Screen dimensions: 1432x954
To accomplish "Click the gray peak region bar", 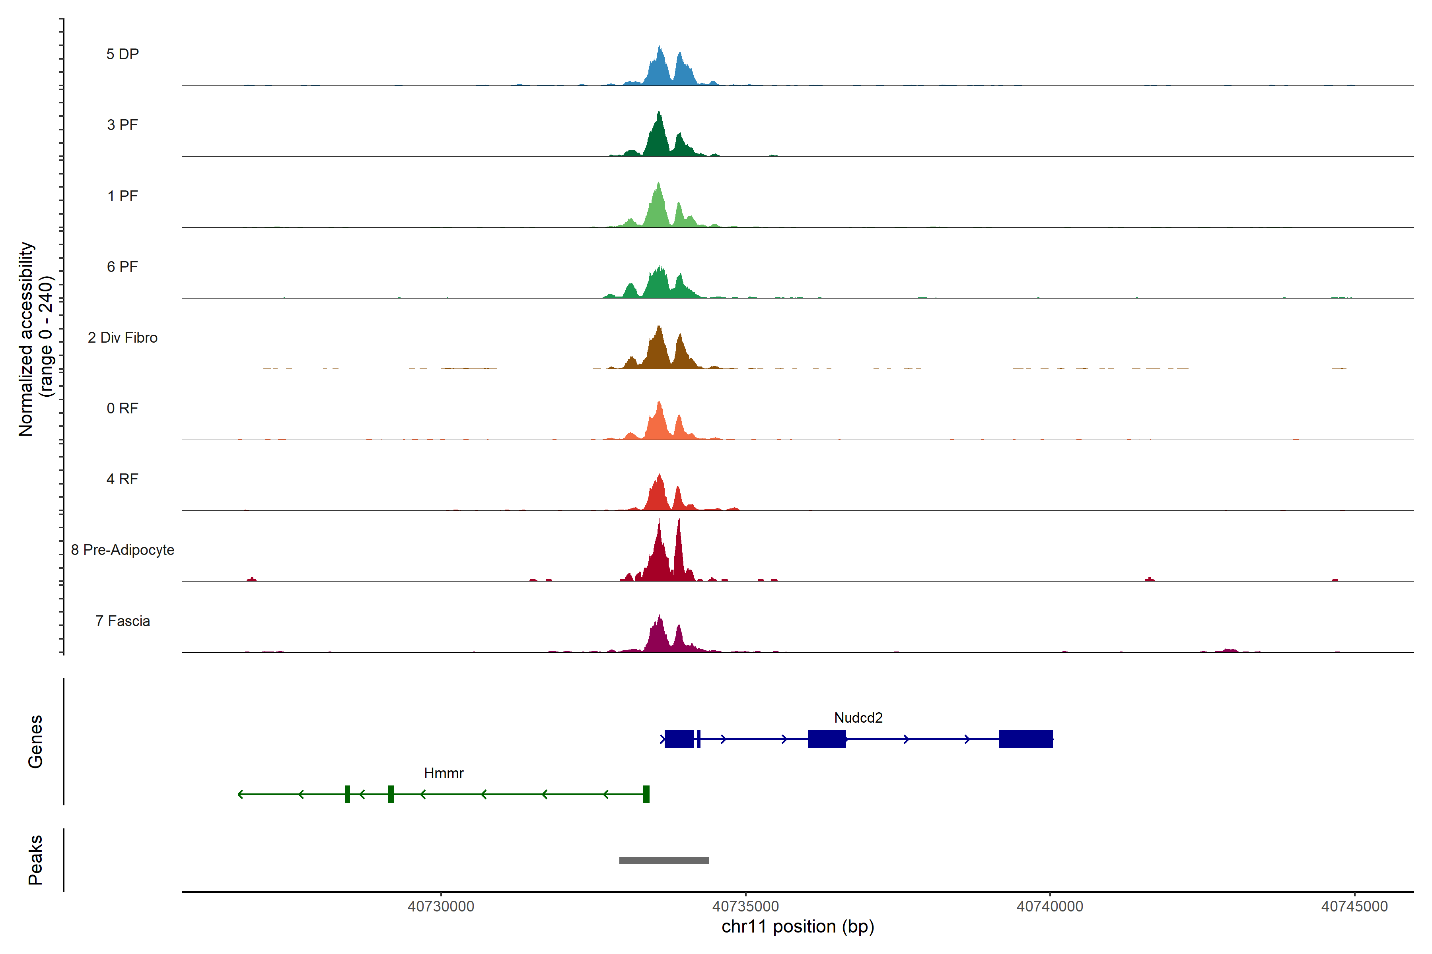I will click(663, 860).
